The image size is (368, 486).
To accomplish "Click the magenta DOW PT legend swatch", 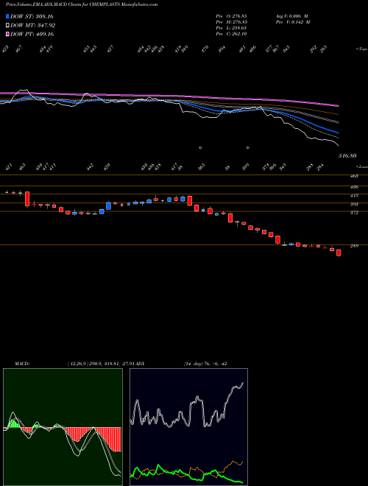I will 7,34.
